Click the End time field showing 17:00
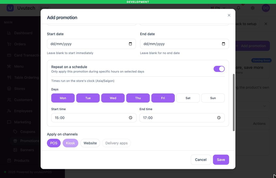The width and height of the screenshot is (276, 178). [x=182, y=118]
